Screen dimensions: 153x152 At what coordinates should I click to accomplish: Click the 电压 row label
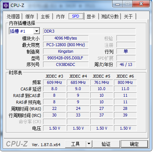tap(37, 129)
